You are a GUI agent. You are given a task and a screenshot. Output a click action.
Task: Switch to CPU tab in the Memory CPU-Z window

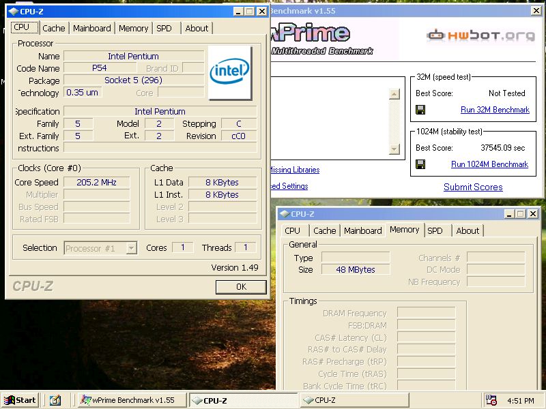point(295,230)
